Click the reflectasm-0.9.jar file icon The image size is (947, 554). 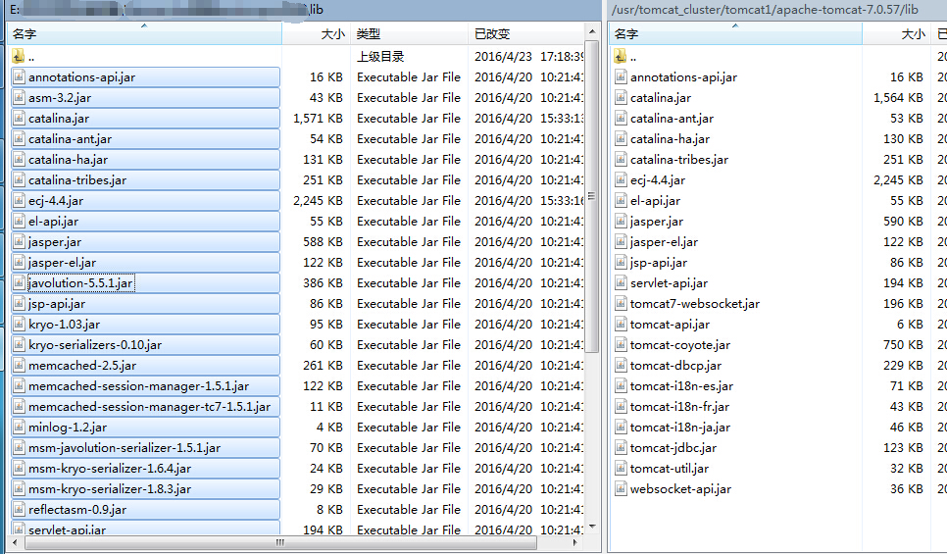point(20,509)
